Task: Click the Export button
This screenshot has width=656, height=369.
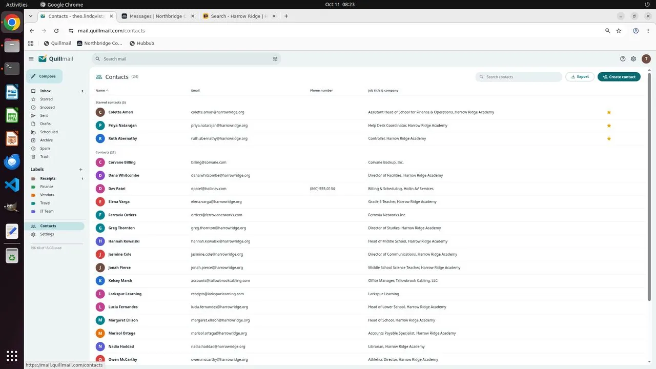Action: click(580, 77)
